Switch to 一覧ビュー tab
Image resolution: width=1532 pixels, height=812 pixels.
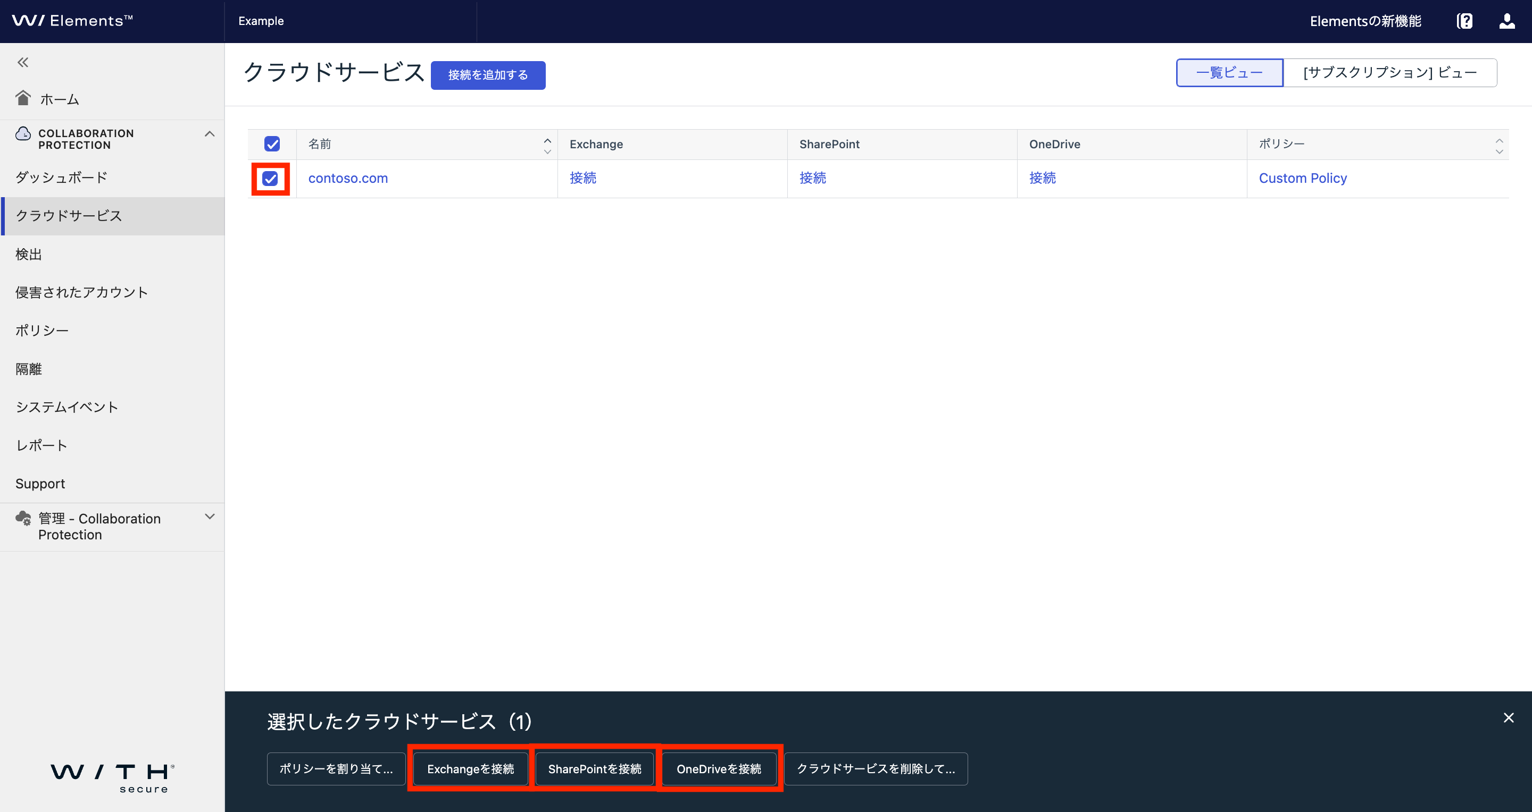click(x=1229, y=72)
